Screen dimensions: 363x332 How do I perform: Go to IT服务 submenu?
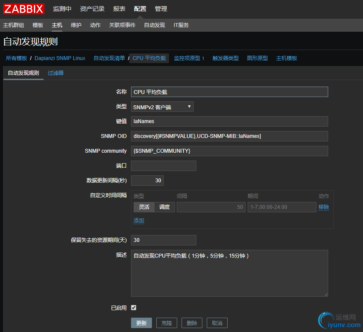point(181,25)
